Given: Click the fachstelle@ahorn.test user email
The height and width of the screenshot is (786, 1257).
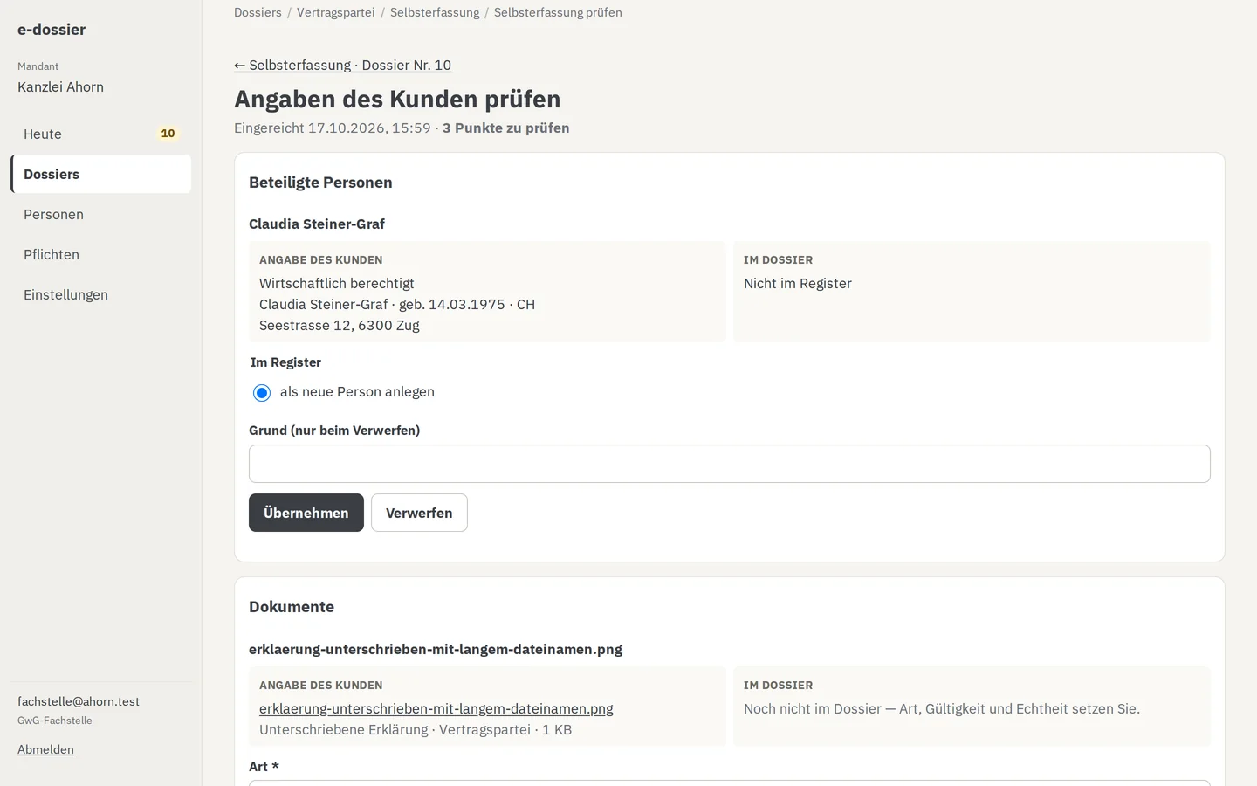Looking at the screenshot, I should (x=79, y=701).
